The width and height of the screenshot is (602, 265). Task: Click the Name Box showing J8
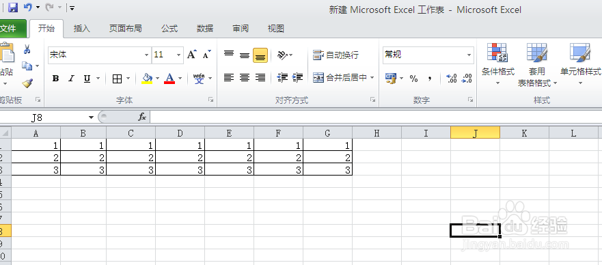pos(43,117)
